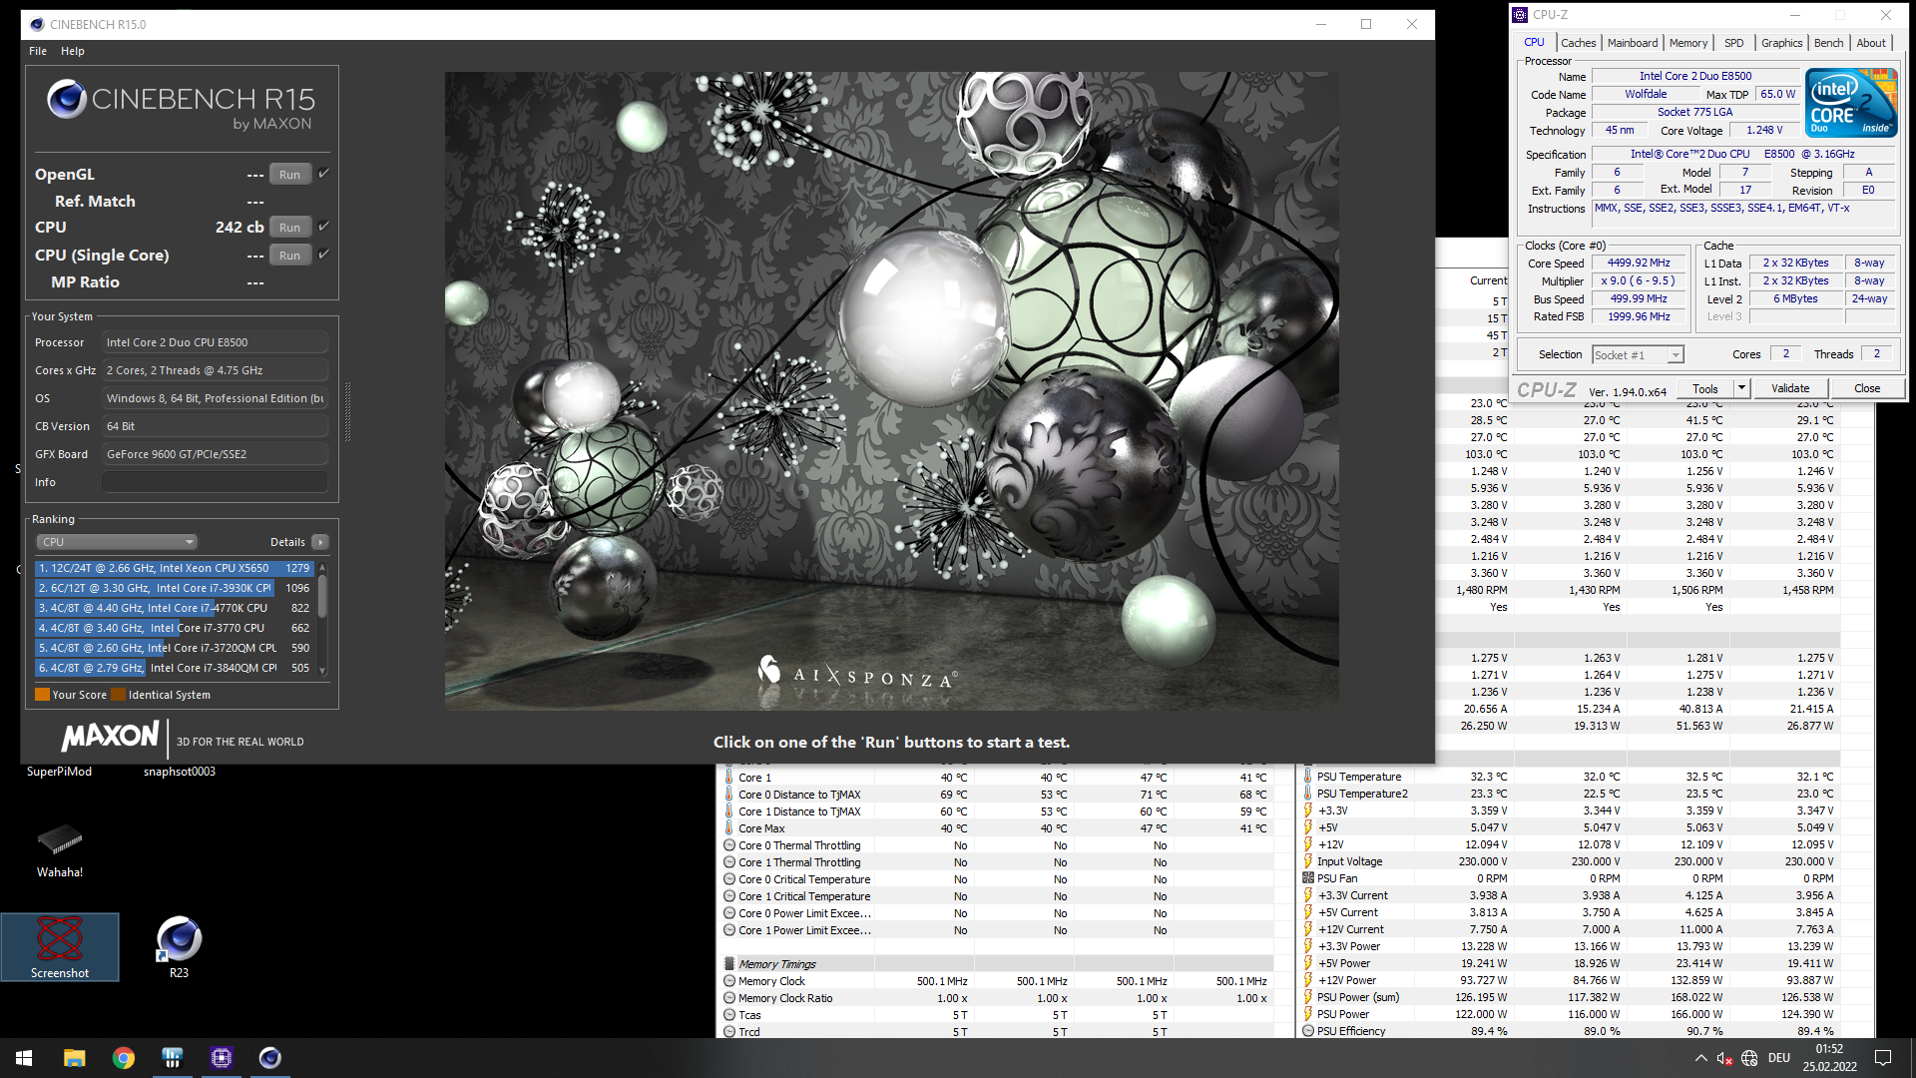Open the ranking CPU dropdown
This screenshot has height=1078, width=1916.
[x=117, y=542]
